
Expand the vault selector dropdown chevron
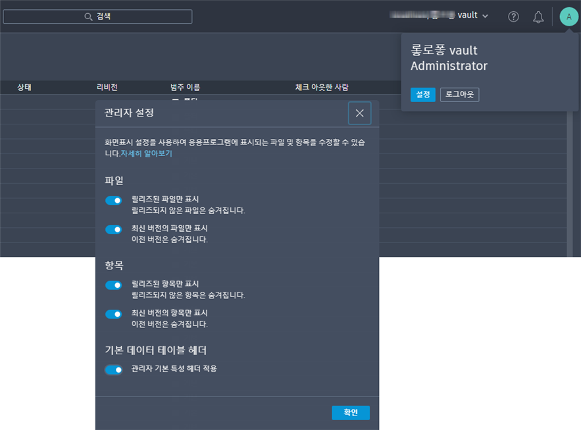point(485,16)
